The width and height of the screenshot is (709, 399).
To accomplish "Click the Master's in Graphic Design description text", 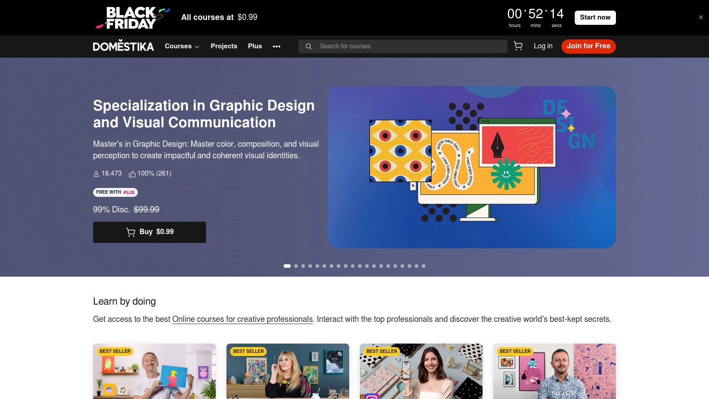I will point(206,150).
